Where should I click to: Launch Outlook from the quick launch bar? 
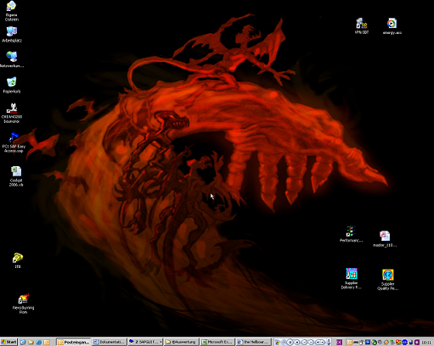(x=47, y=342)
